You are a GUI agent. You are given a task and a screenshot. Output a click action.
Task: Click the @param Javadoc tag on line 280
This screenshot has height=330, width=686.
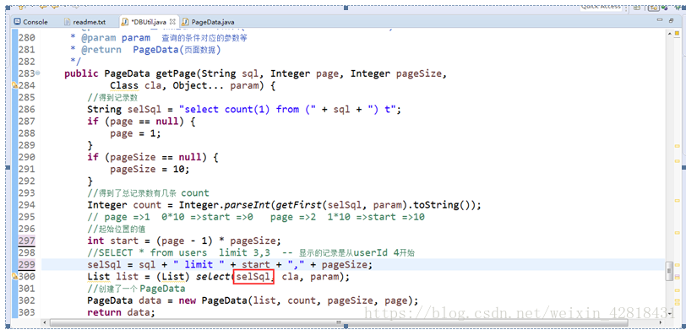click(99, 38)
